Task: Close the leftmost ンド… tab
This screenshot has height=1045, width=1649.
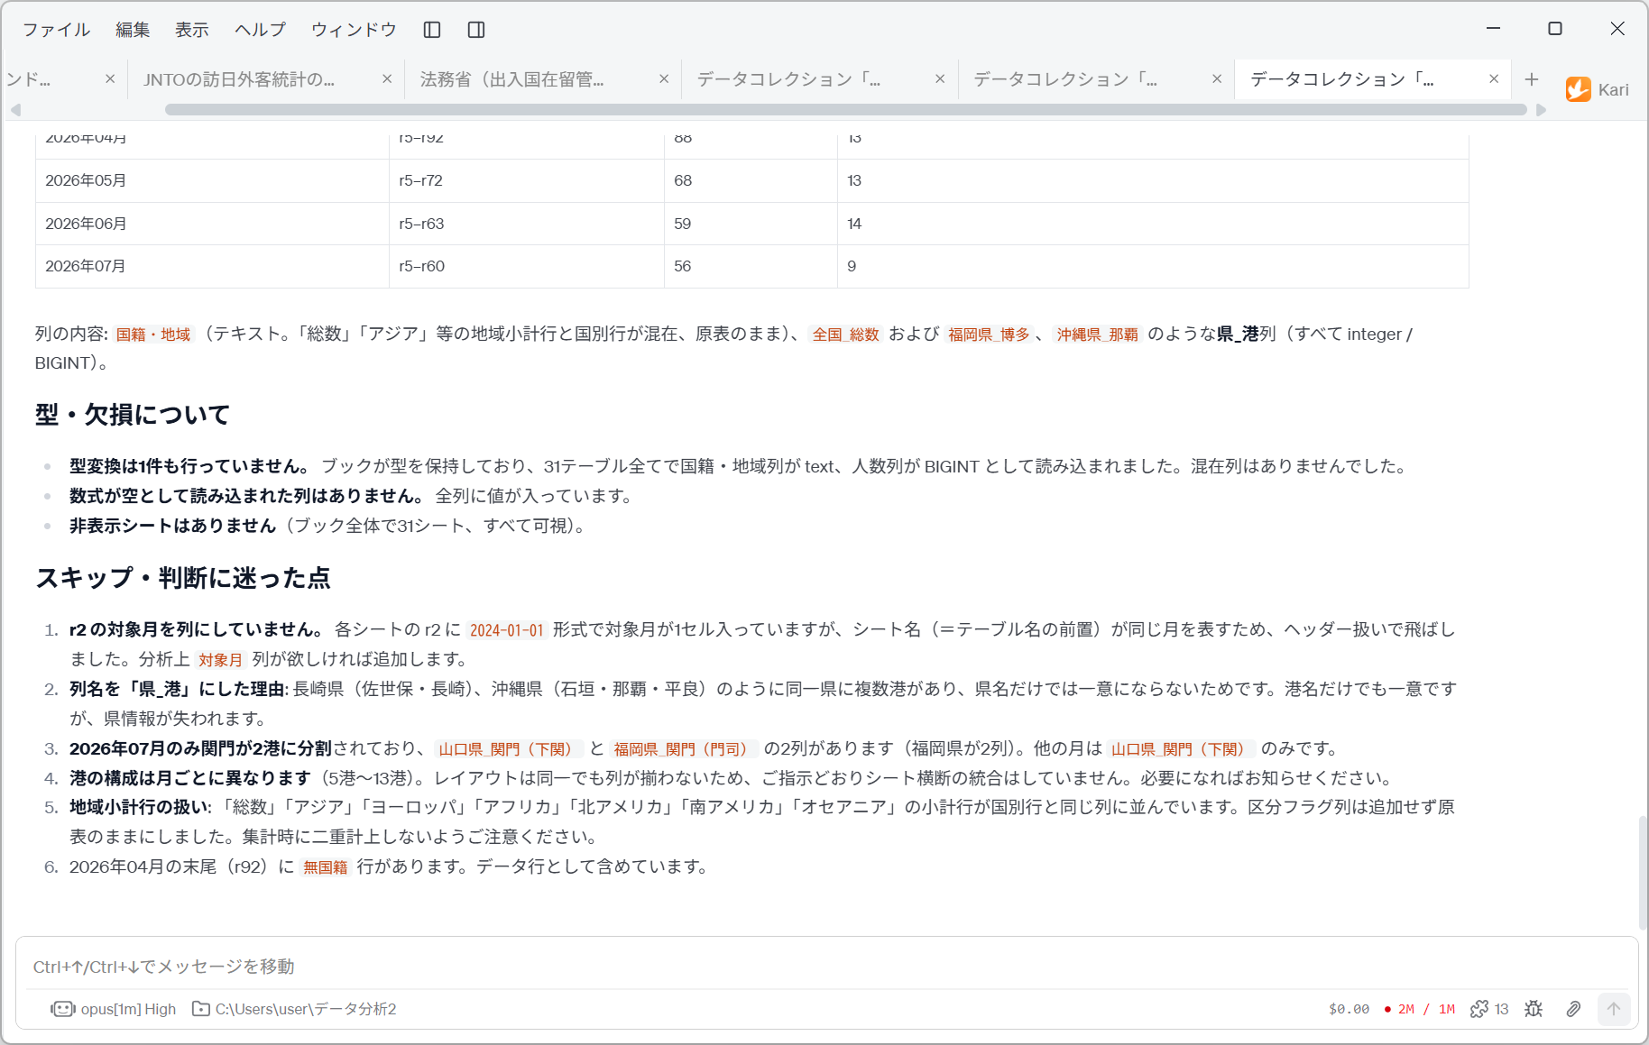Action: 110,79
